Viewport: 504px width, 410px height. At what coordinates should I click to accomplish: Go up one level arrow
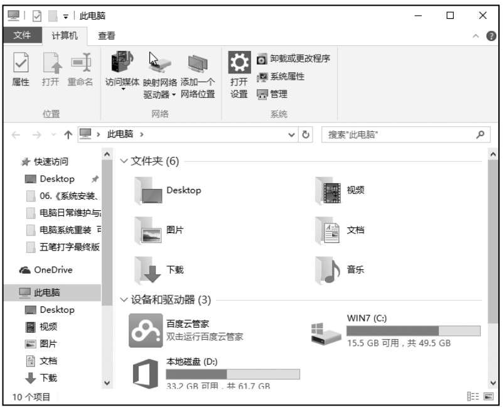pos(68,135)
